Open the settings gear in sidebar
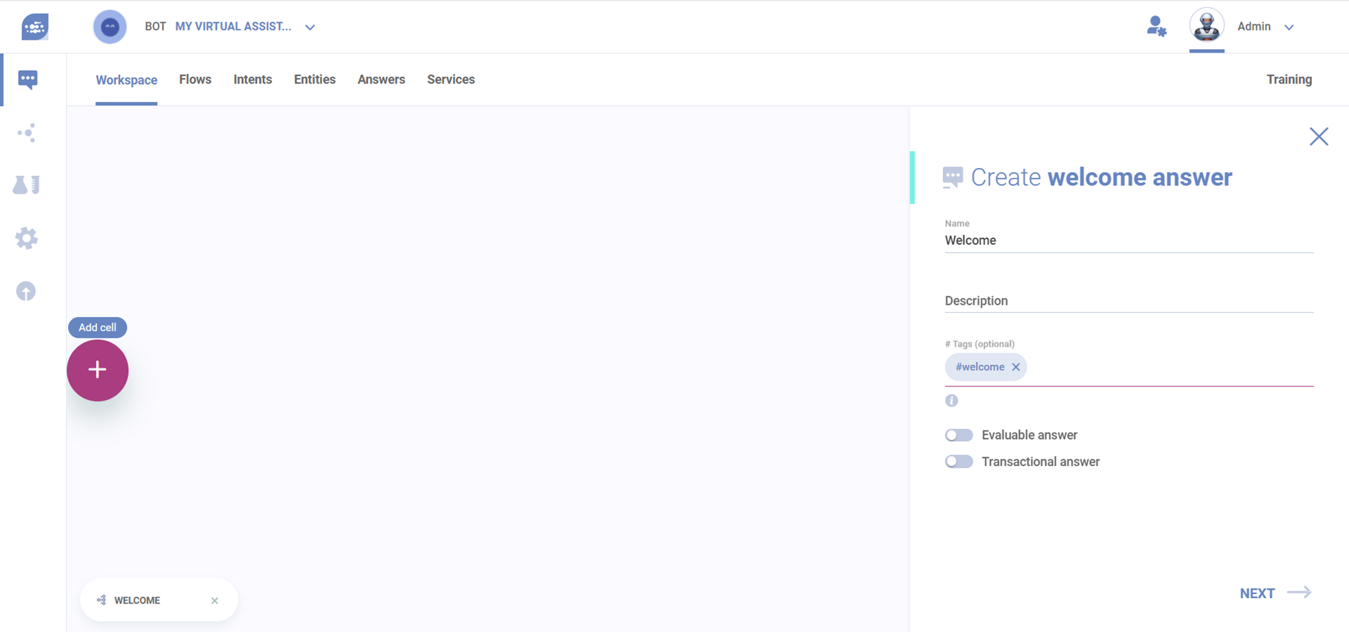Image resolution: width=1349 pixels, height=632 pixels. [26, 238]
